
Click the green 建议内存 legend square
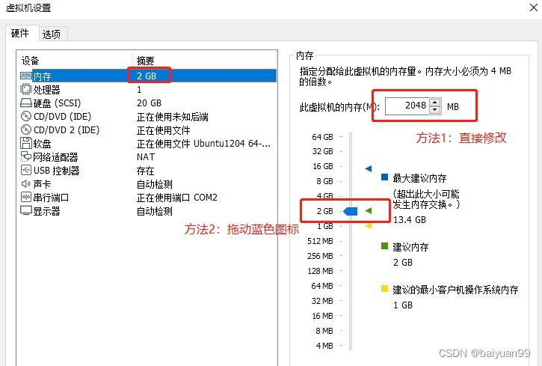point(384,246)
